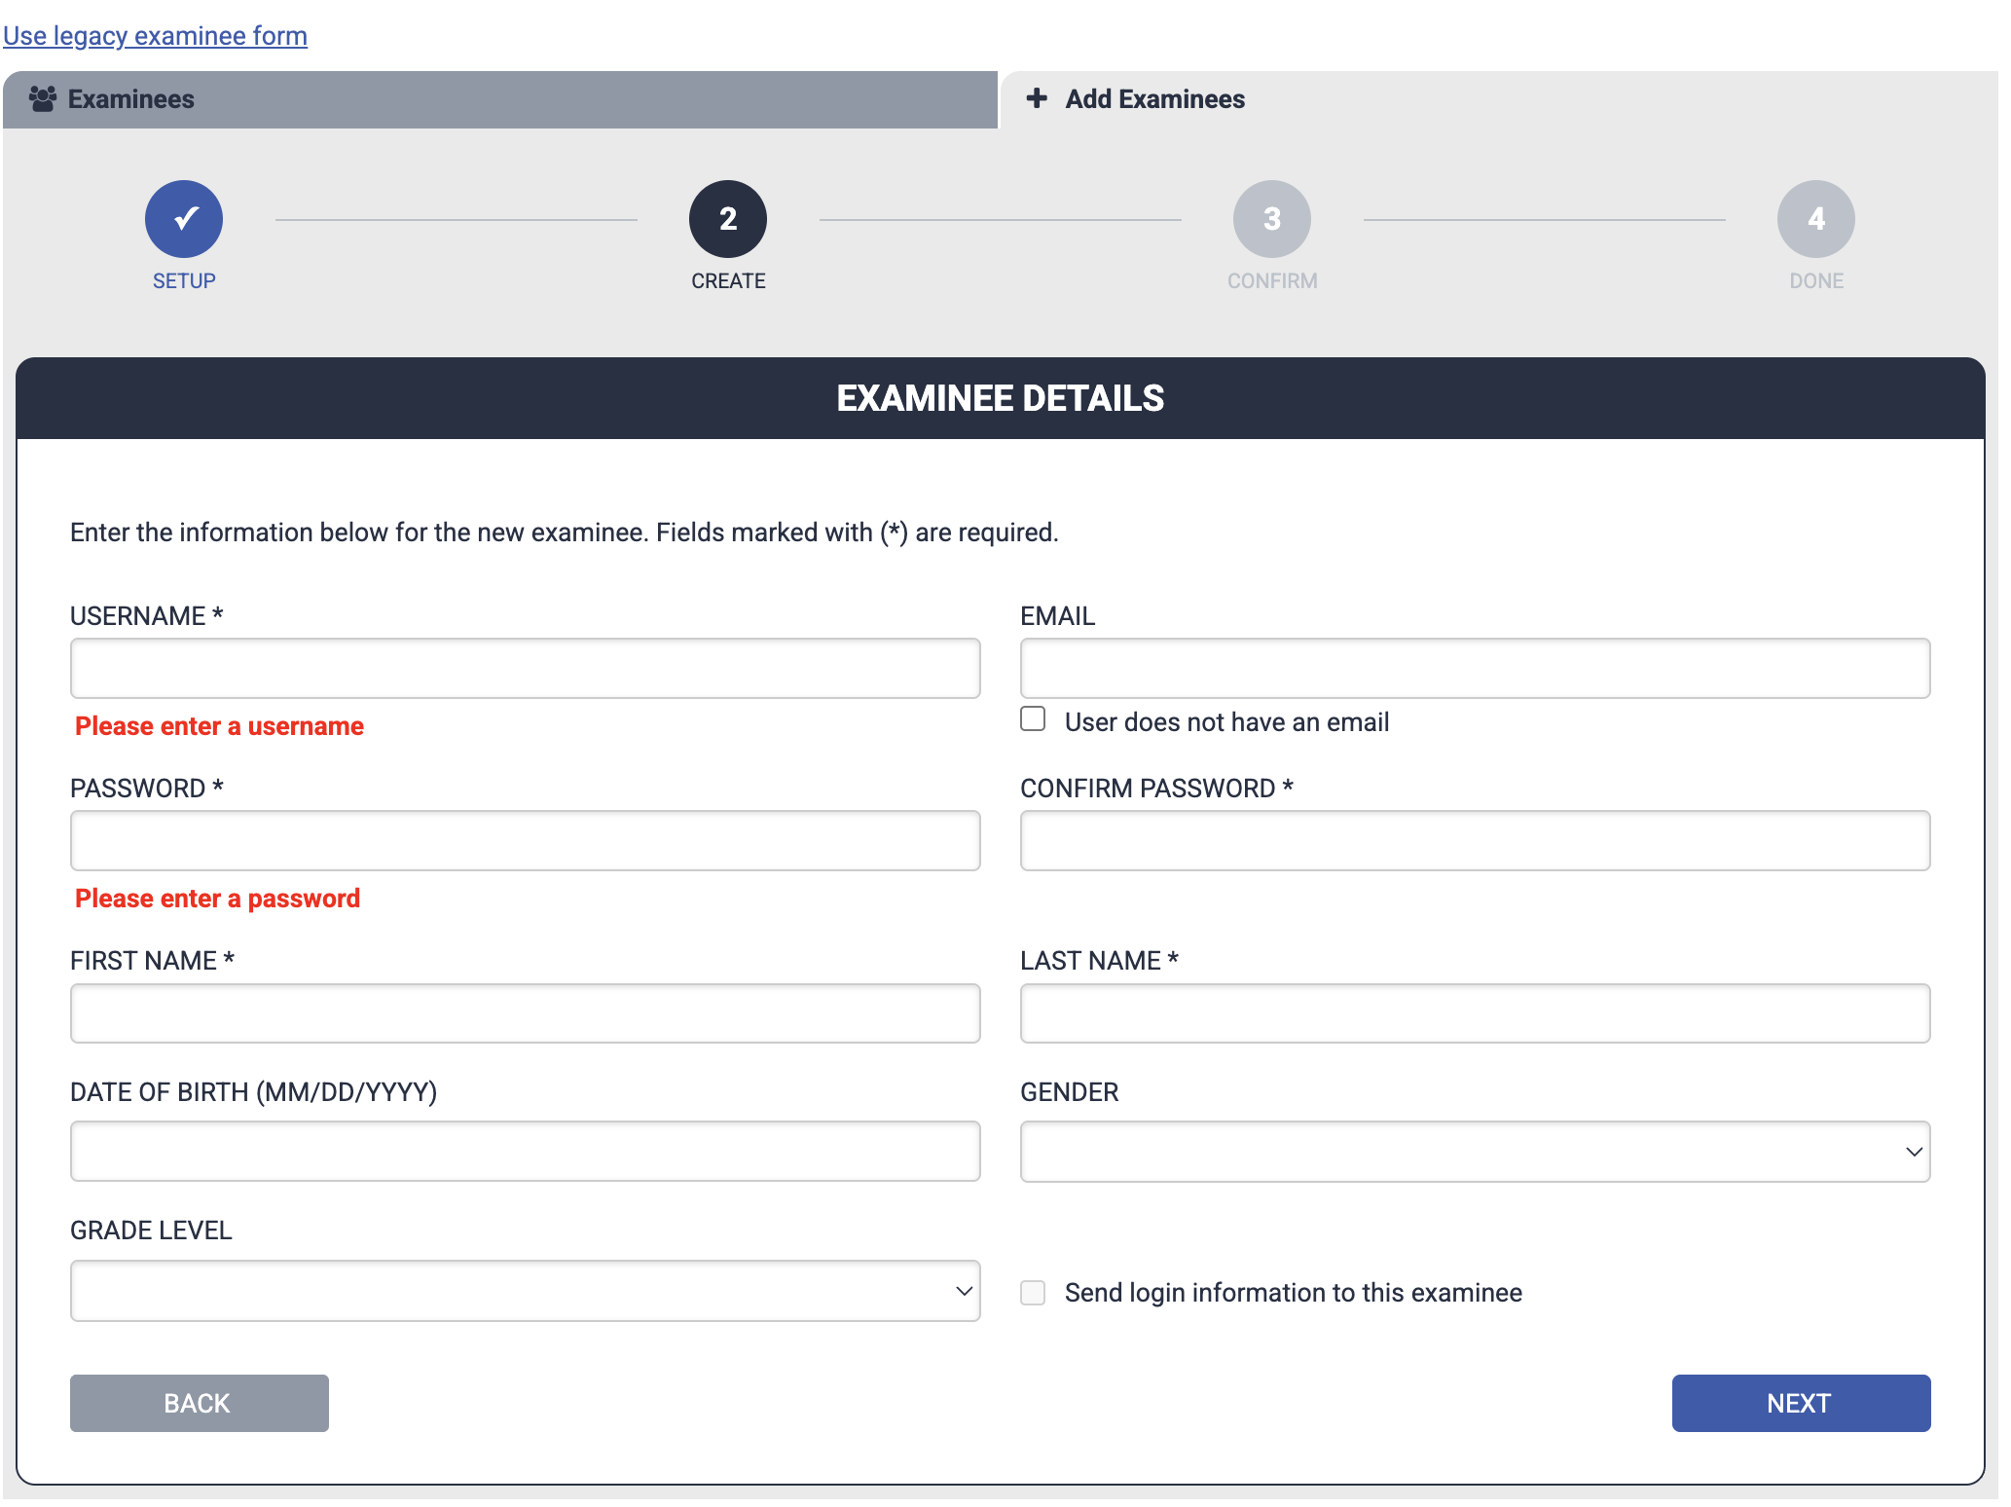Check Send login information to this examinee

[x=1032, y=1292]
